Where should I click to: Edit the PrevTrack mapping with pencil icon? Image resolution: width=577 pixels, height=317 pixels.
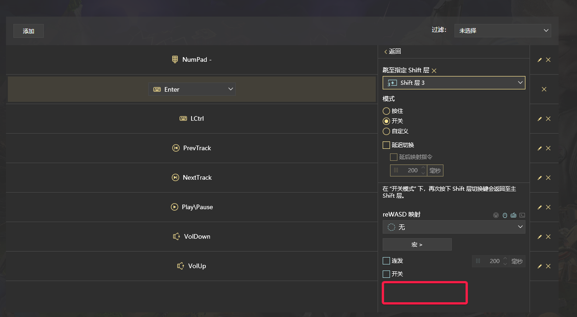coord(540,148)
